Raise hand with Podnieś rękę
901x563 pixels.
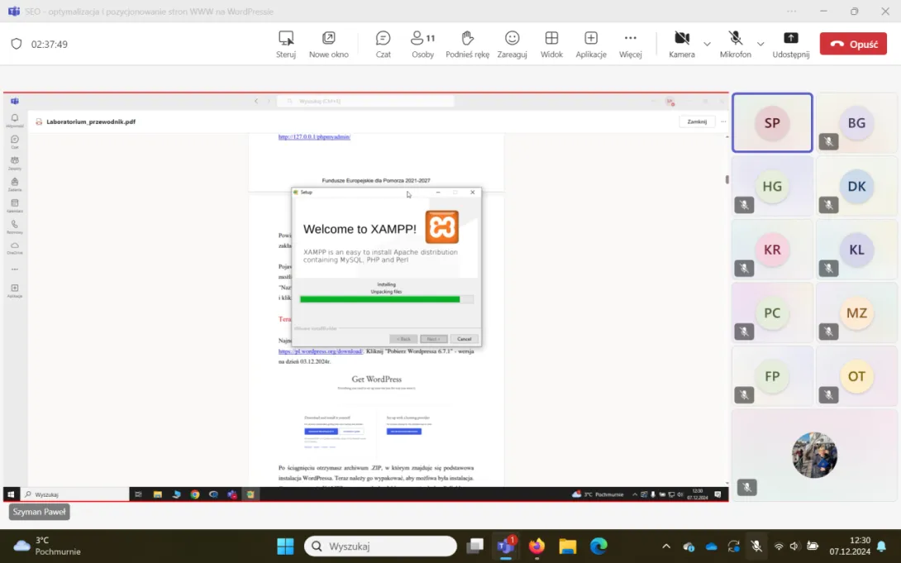coord(467,44)
